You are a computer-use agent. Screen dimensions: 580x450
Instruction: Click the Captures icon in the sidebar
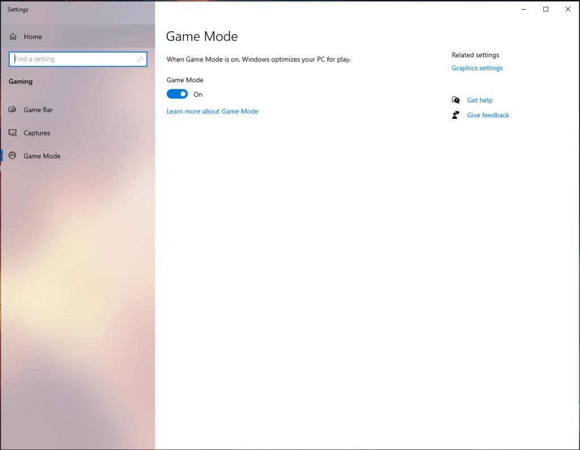point(13,133)
